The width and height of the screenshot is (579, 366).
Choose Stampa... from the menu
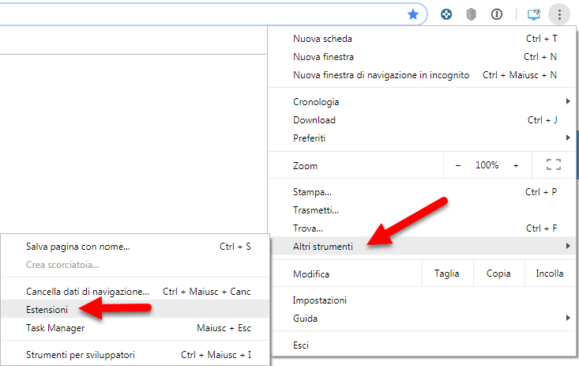422,192
